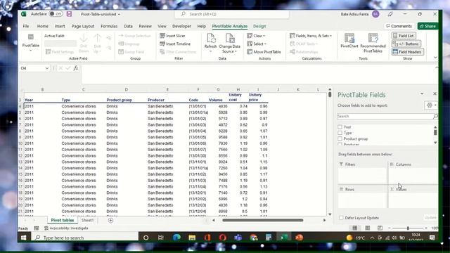Expand the formula bar
Screen dimensions: 450x253
[437, 67]
